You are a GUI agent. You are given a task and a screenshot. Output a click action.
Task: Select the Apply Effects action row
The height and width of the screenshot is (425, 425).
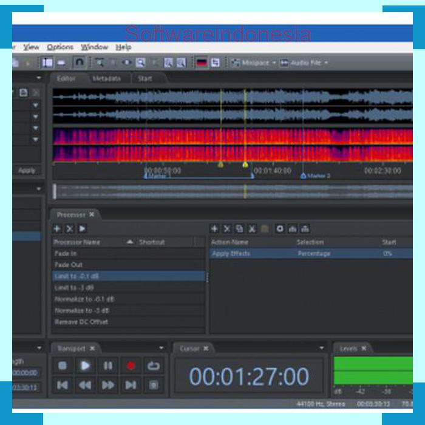click(x=311, y=253)
